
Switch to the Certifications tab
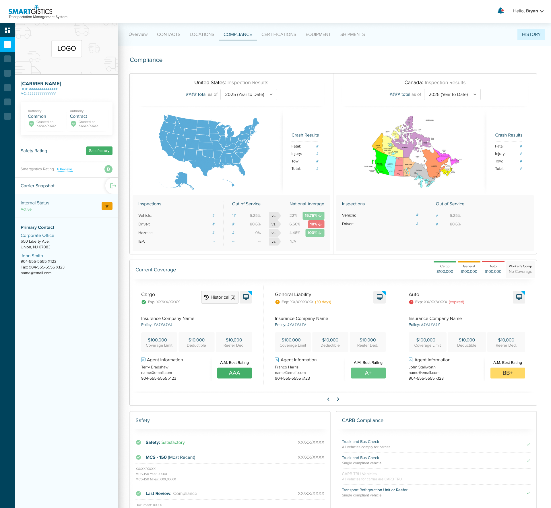coord(278,34)
